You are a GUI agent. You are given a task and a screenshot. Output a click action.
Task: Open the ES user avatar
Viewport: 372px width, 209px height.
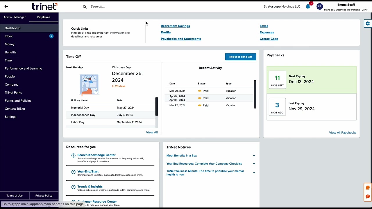coord(319,6)
